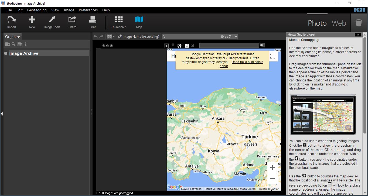368x196 pixels.
Task: Expand the folder path dropdown
Action: pyautogui.click(x=236, y=37)
